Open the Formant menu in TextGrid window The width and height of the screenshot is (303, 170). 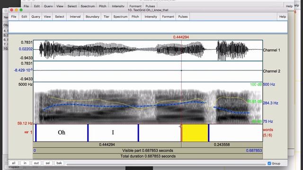(x=168, y=17)
